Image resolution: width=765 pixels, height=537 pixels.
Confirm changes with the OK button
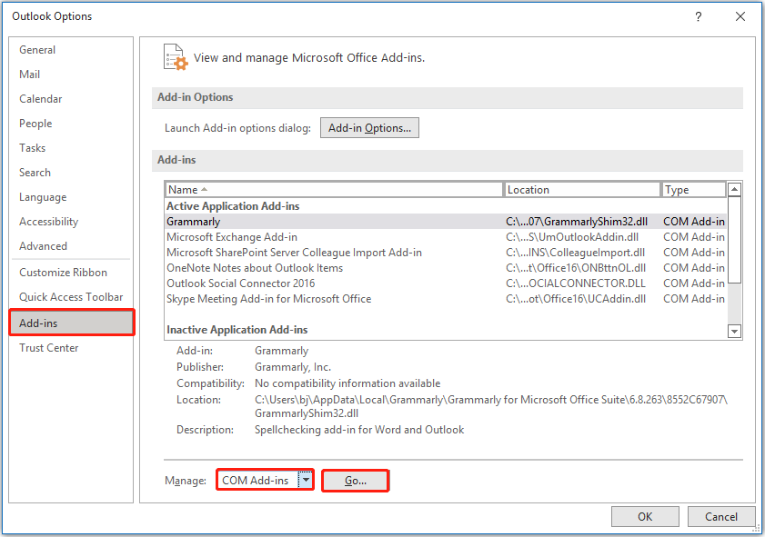tap(645, 516)
